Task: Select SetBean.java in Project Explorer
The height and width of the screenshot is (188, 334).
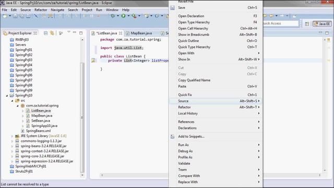Action: pyautogui.click(x=41, y=121)
